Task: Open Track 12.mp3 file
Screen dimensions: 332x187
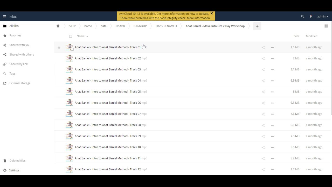Action: [111, 169]
